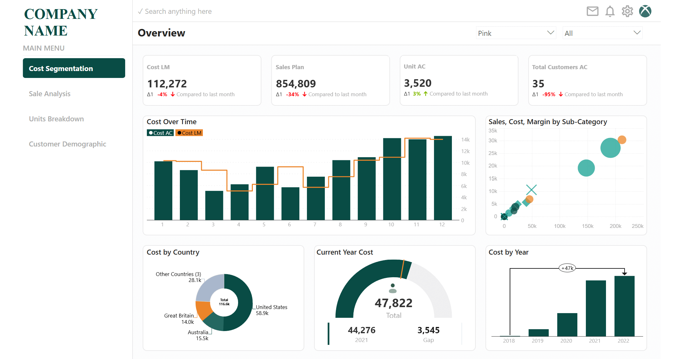
Task: Click the mail/envelope icon
Action: click(x=593, y=11)
